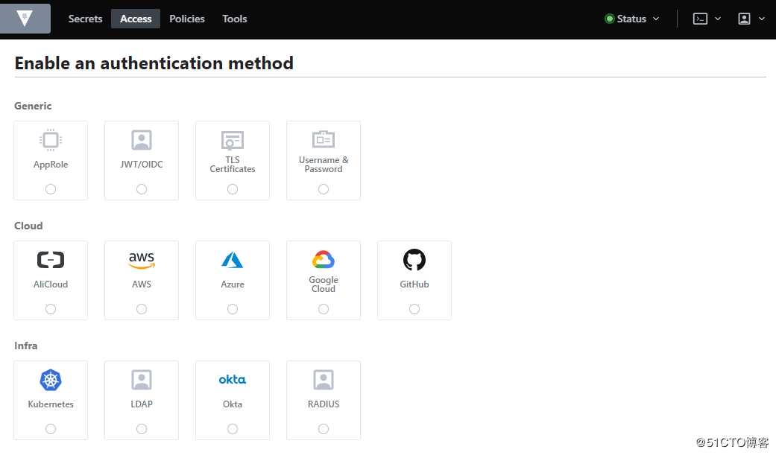This screenshot has width=776, height=455.
Task: Click the Username & Password badge icon
Action: (x=324, y=139)
